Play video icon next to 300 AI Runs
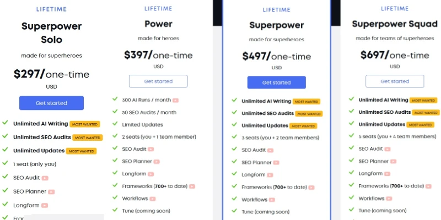The width and height of the screenshot is (441, 220). tap(175, 100)
